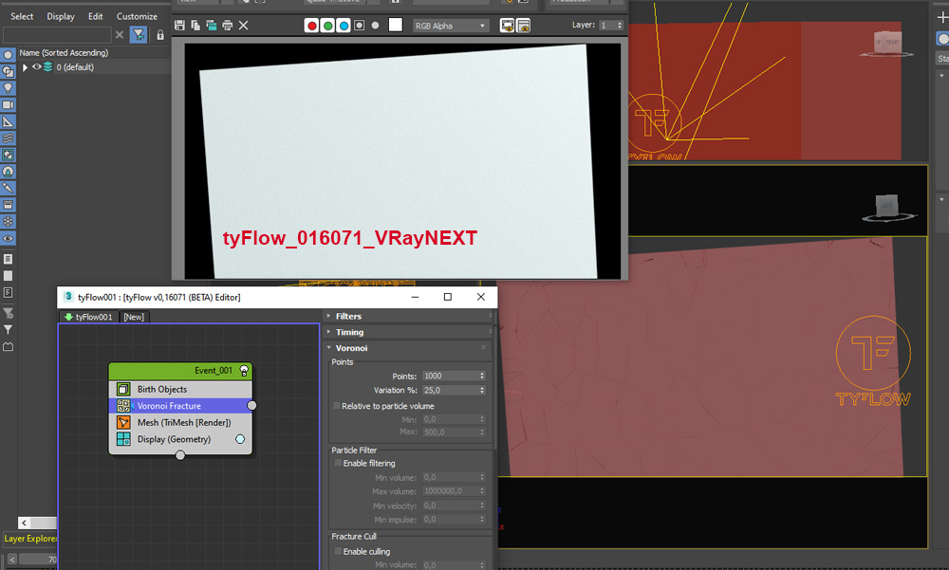Toggle display cameras filter icon
The image size is (949, 570).
click(x=8, y=104)
